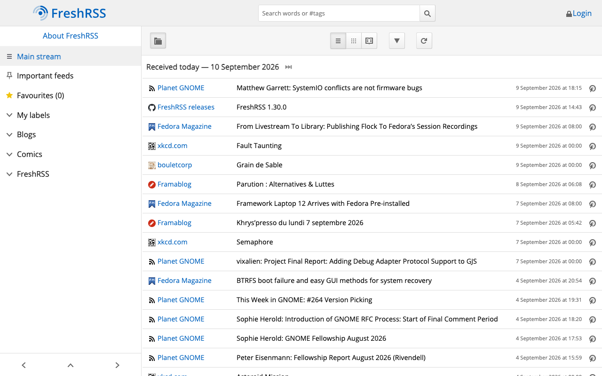Click Planet GNOME RSS icon on the vixalien row
The height and width of the screenshot is (376, 602).
coord(152,262)
